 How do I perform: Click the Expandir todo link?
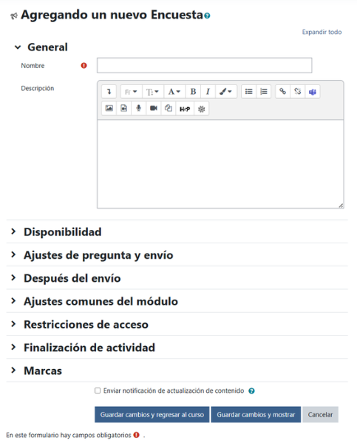pos(322,32)
